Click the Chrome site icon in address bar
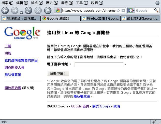161x124 pixels. [58, 10]
